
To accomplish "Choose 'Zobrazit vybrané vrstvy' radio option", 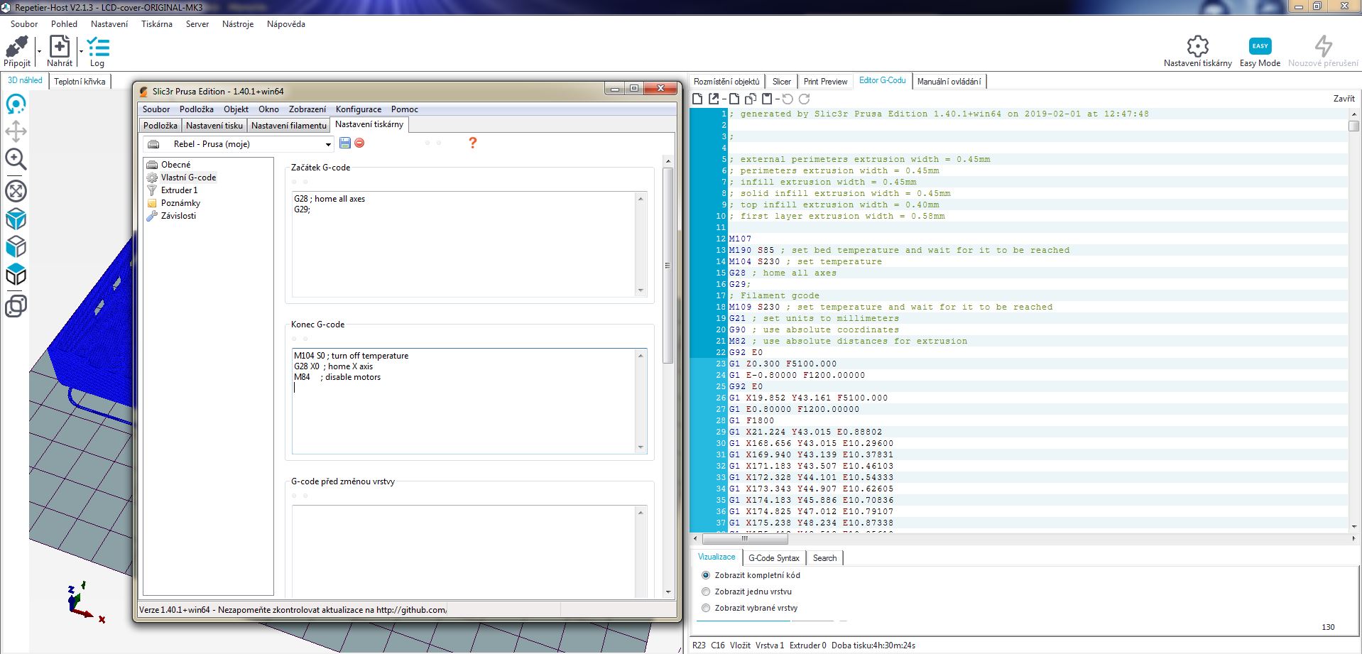I will tap(706, 608).
